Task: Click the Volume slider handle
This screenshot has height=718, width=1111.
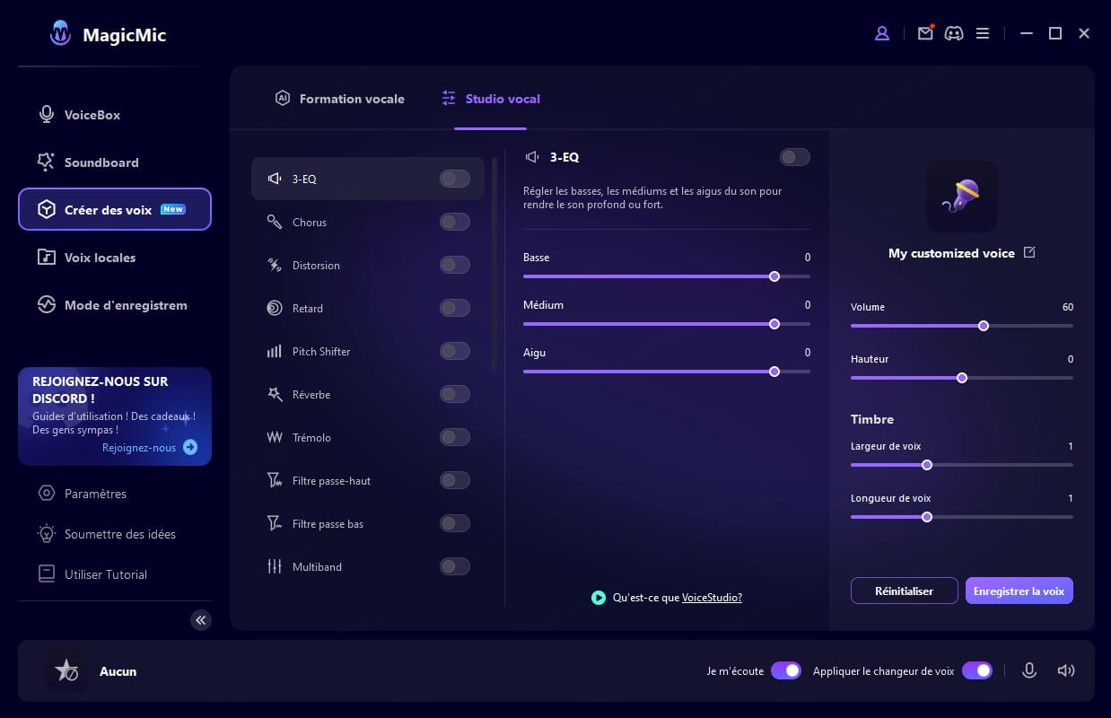Action: coord(984,326)
